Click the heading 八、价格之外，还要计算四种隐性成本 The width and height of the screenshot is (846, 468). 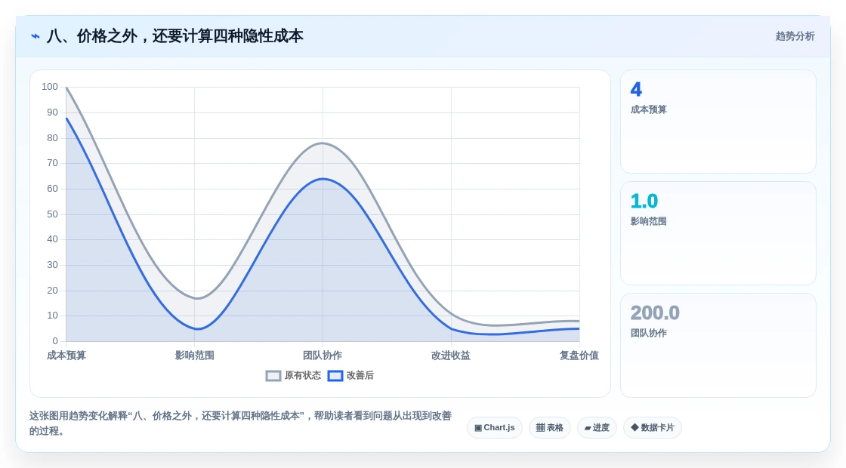point(174,36)
